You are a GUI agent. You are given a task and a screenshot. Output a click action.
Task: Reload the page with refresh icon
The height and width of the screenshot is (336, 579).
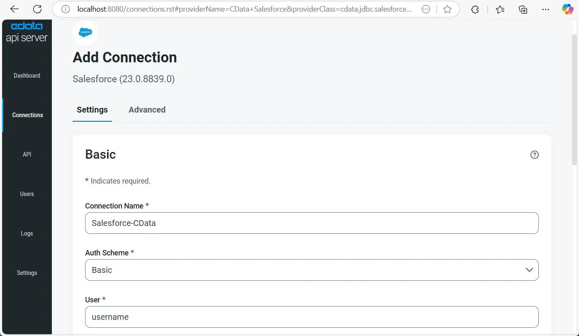click(x=37, y=9)
